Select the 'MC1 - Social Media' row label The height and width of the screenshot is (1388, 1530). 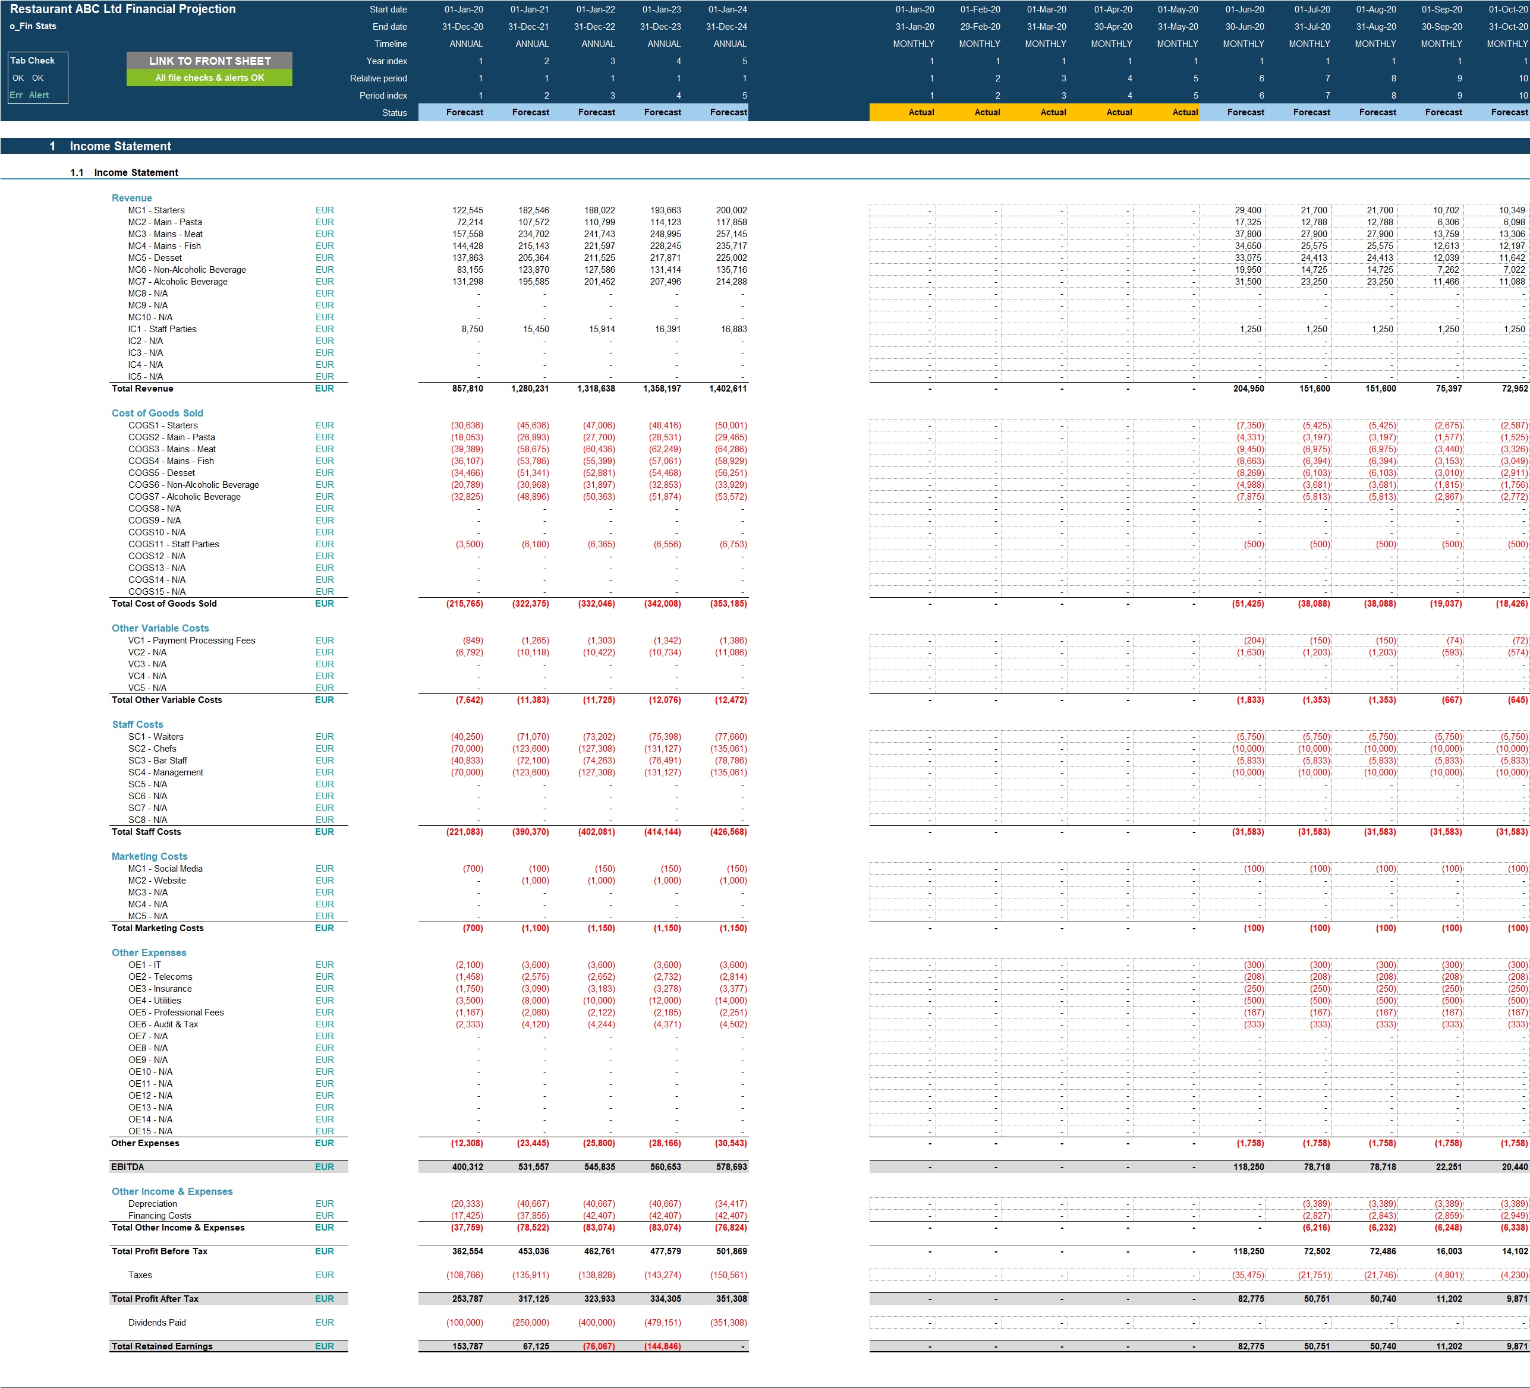165,869
